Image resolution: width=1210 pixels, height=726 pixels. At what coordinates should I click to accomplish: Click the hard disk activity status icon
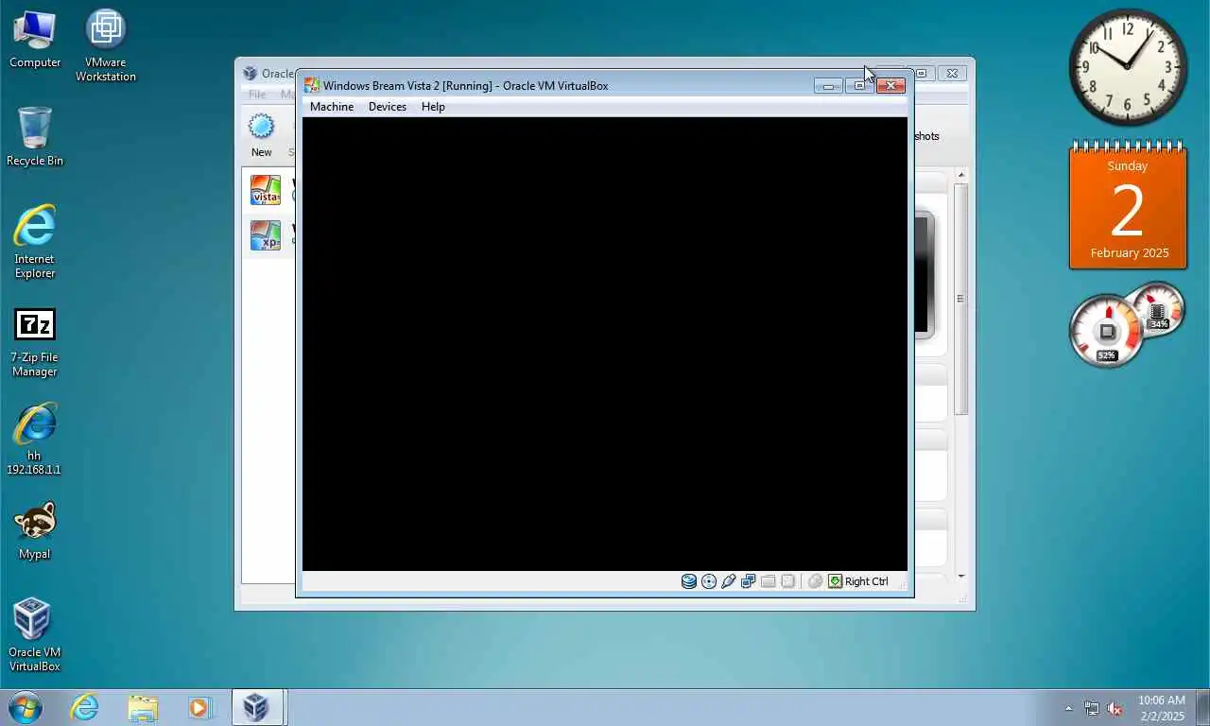point(689,581)
